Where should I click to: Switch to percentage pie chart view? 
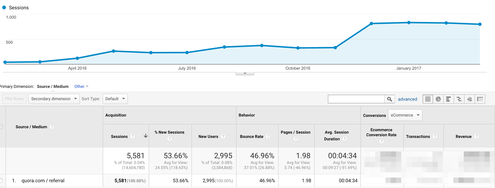(438, 99)
